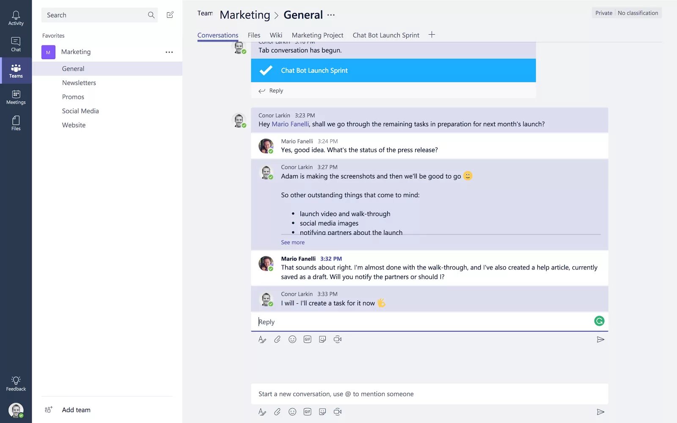Open format options in the reply box
677x423 pixels.
click(x=262, y=339)
